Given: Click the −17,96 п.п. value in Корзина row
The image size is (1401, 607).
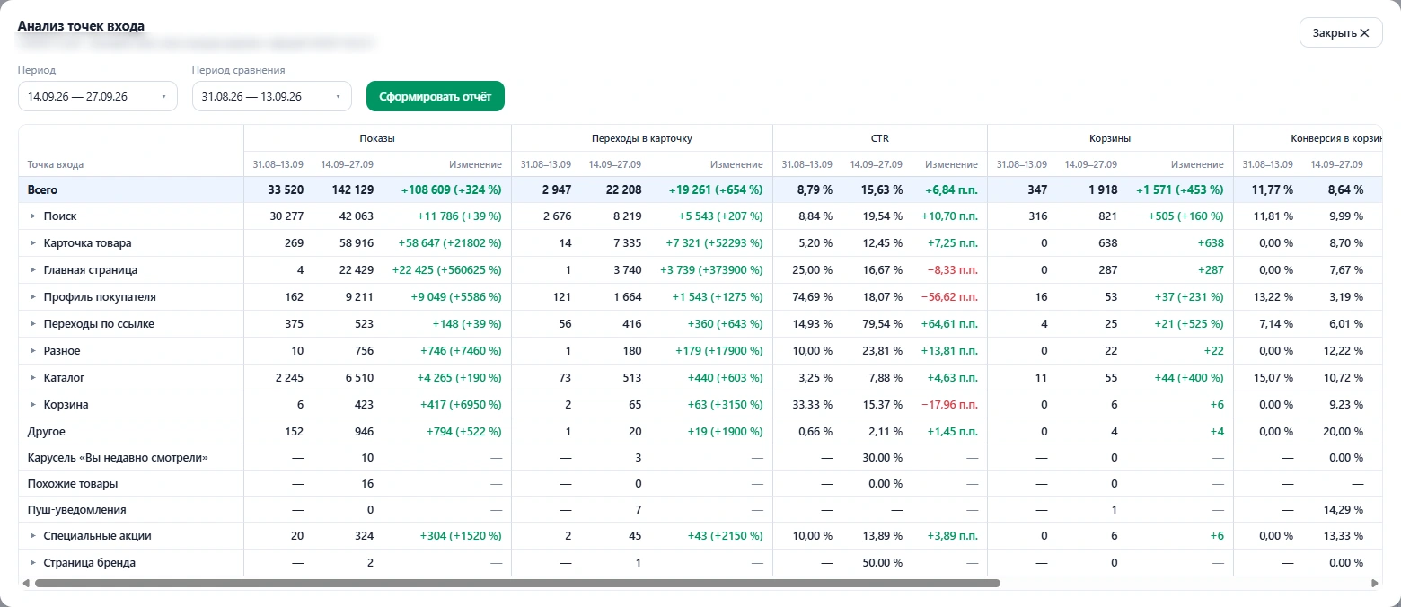Looking at the screenshot, I should pos(948,405).
